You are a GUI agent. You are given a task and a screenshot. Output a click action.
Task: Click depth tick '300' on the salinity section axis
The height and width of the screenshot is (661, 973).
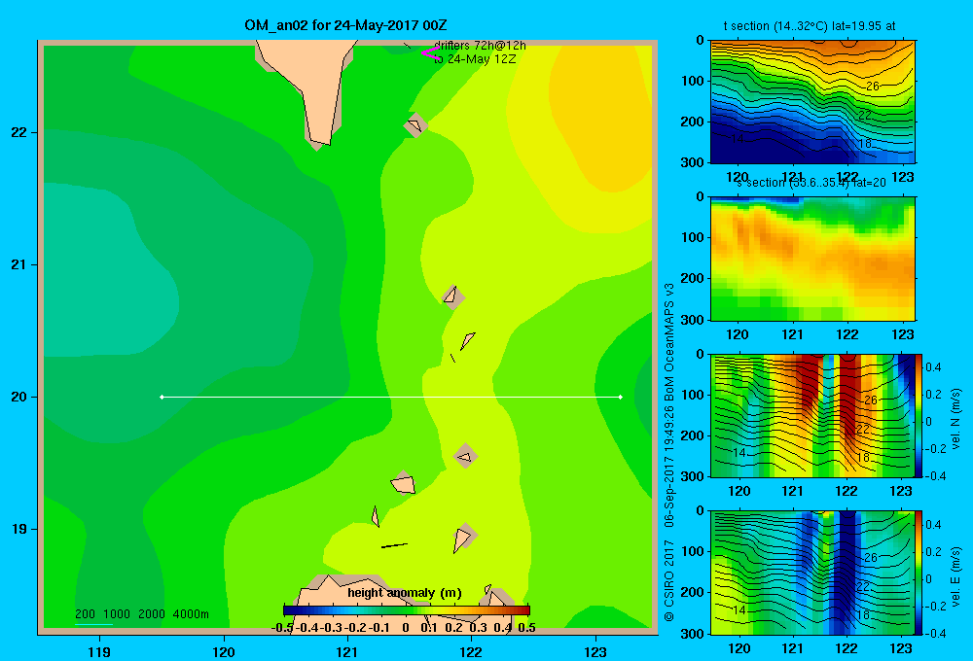click(692, 320)
